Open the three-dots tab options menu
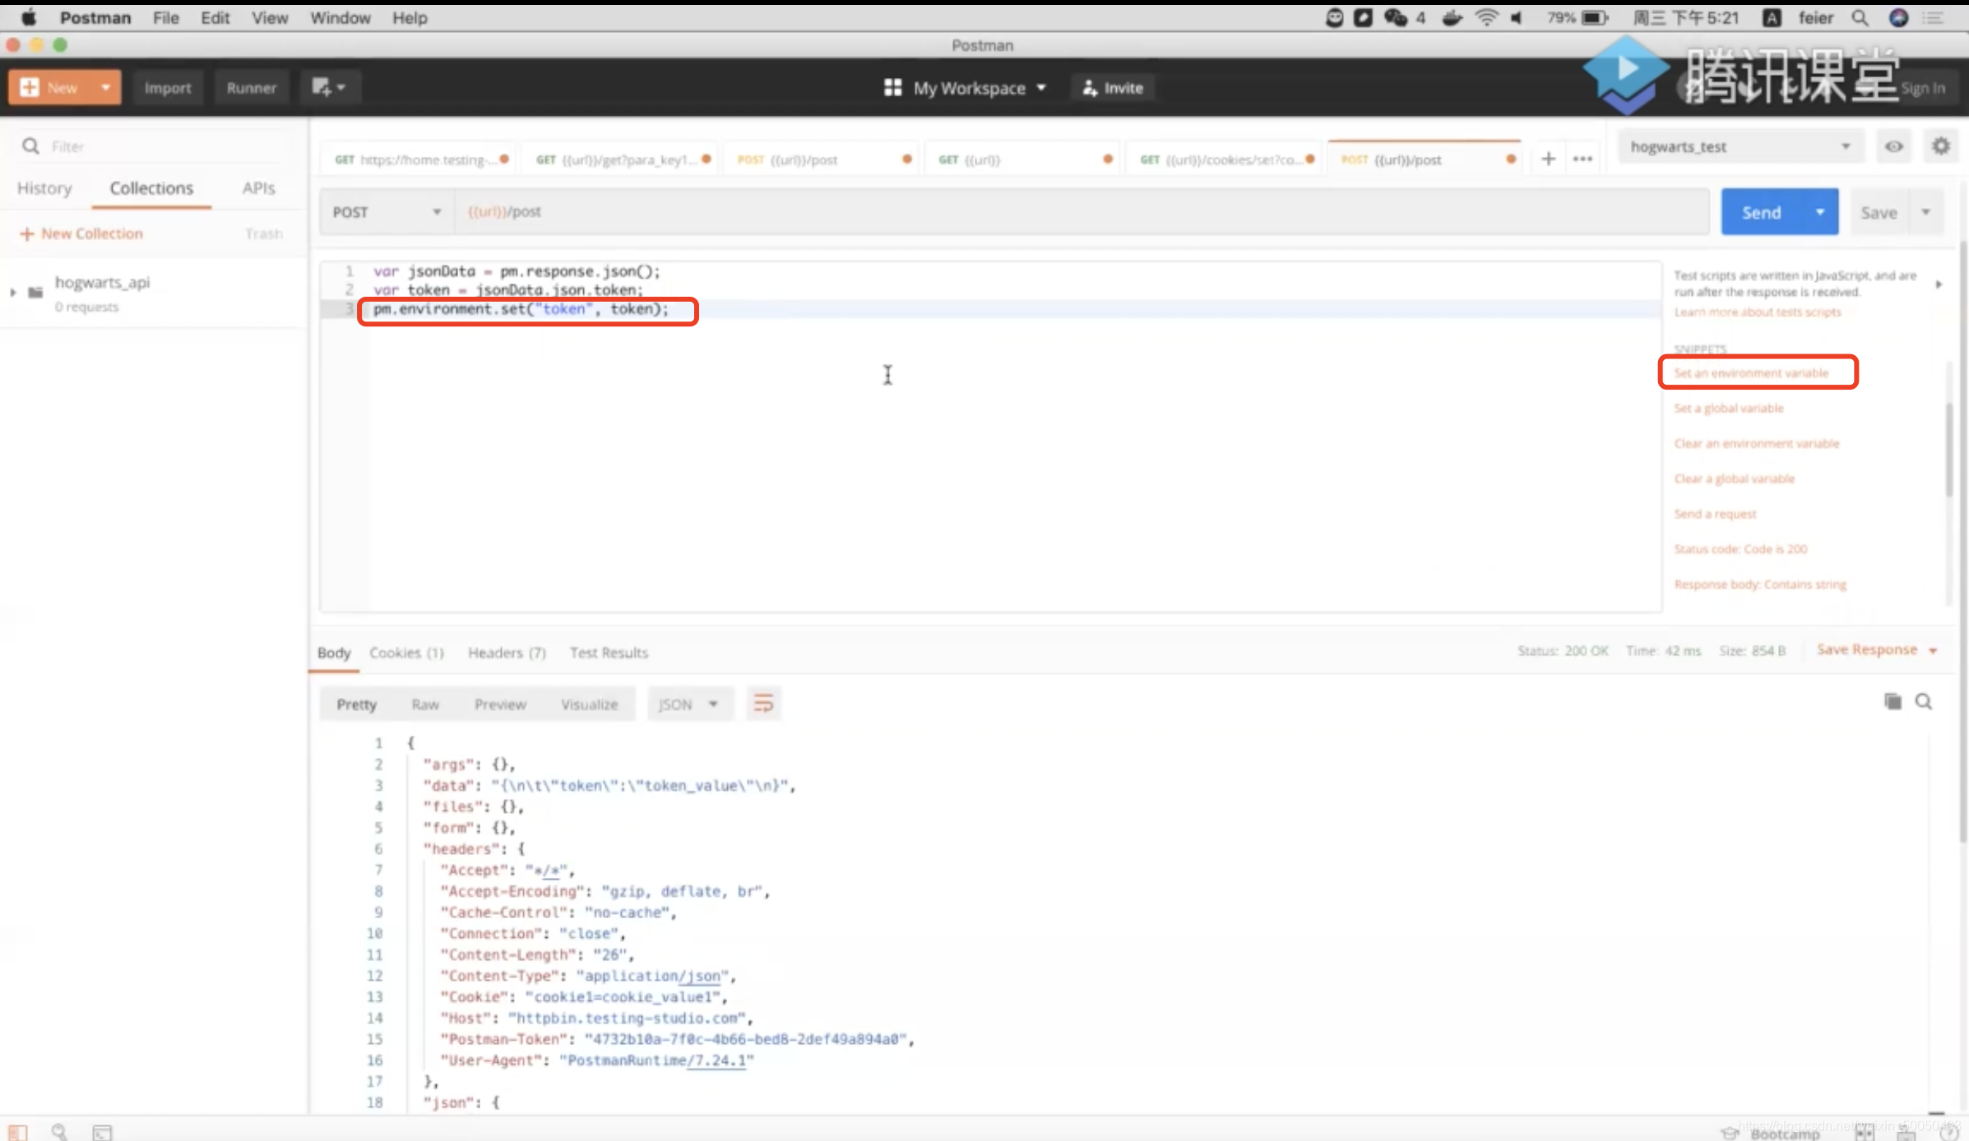The image size is (1969, 1141). coord(1582,159)
